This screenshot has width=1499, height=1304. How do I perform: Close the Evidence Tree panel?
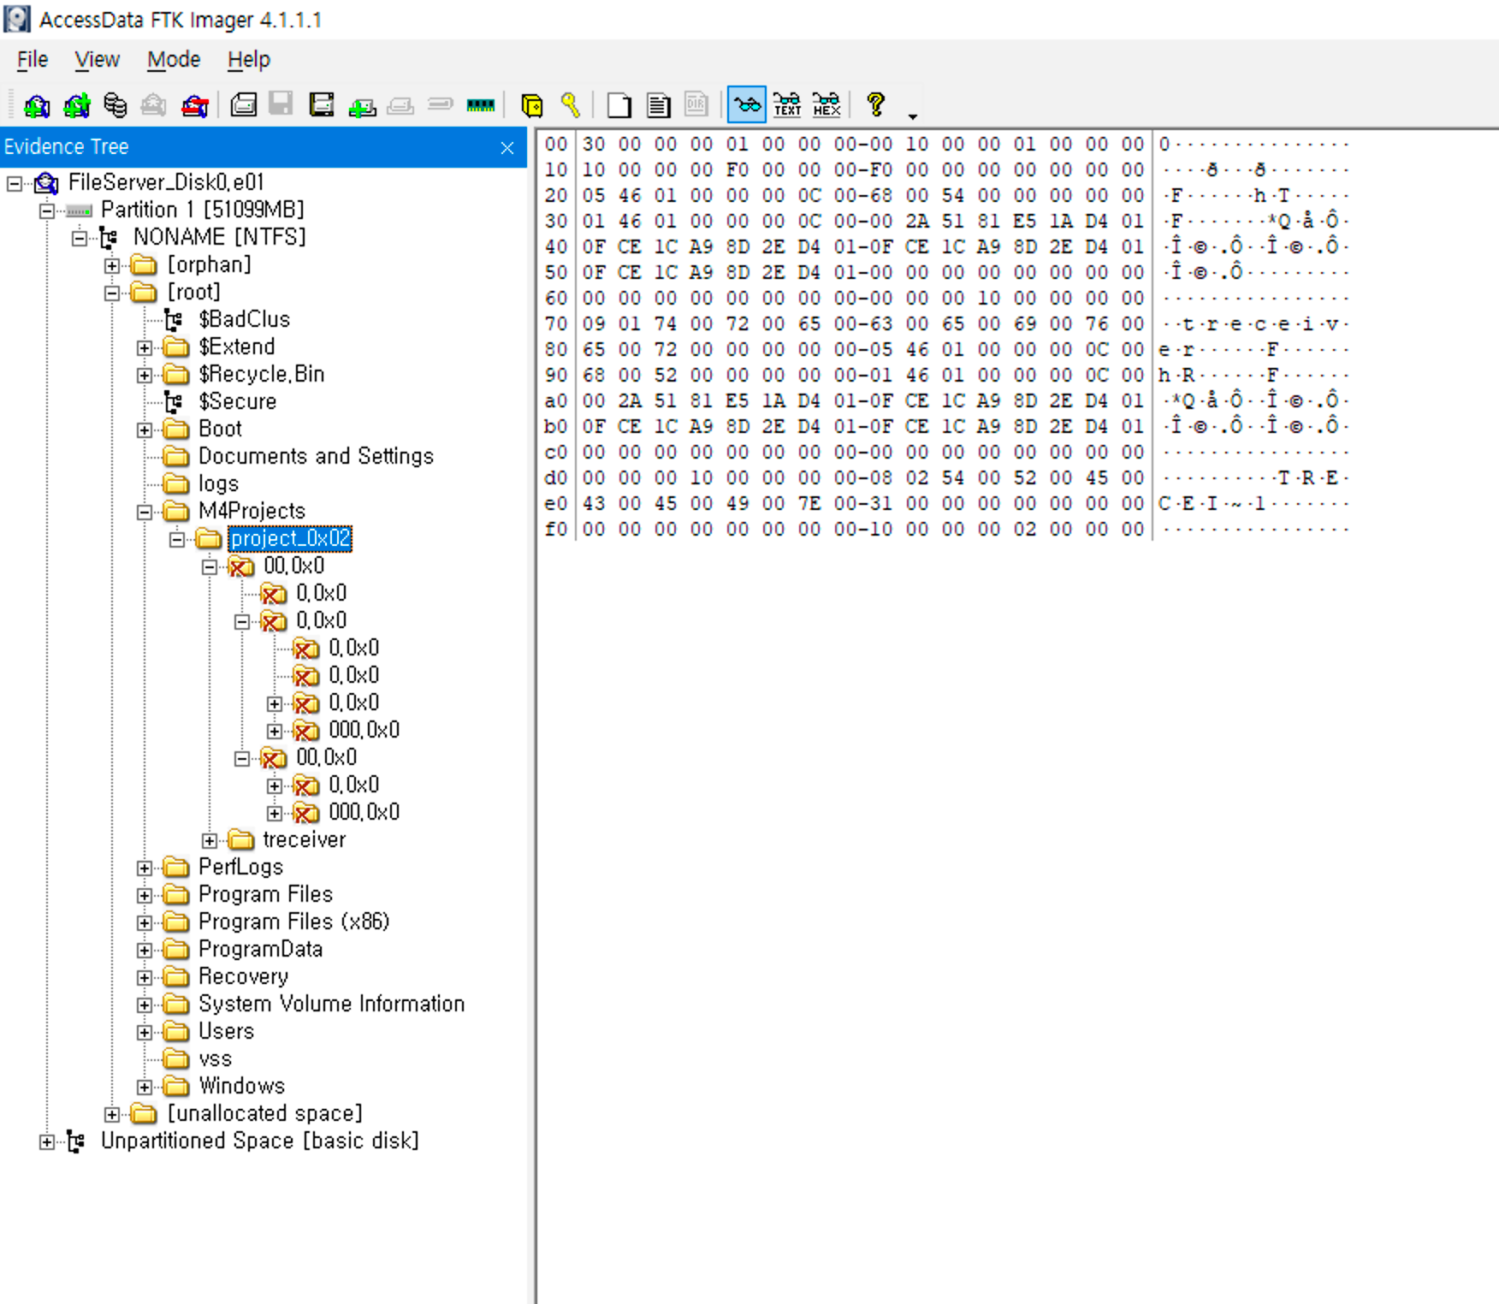[x=507, y=148]
